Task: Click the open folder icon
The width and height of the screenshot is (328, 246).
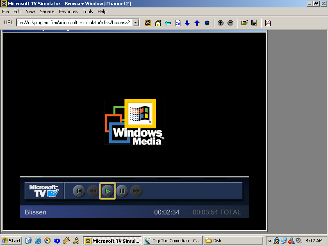Action: (244, 23)
